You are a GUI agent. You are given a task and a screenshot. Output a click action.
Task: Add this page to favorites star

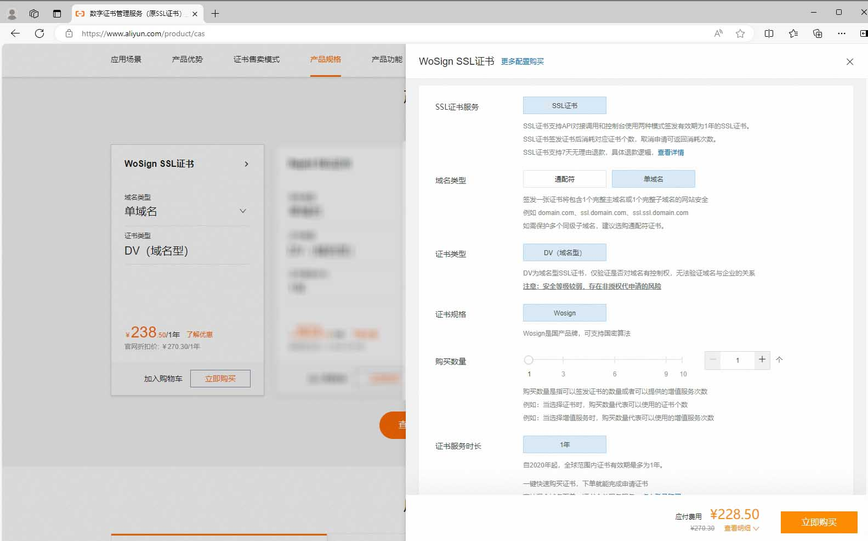click(x=740, y=33)
